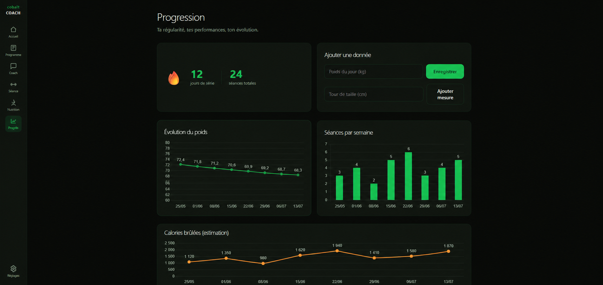Click the Progression page heading
603x285 pixels.
pyautogui.click(x=181, y=17)
